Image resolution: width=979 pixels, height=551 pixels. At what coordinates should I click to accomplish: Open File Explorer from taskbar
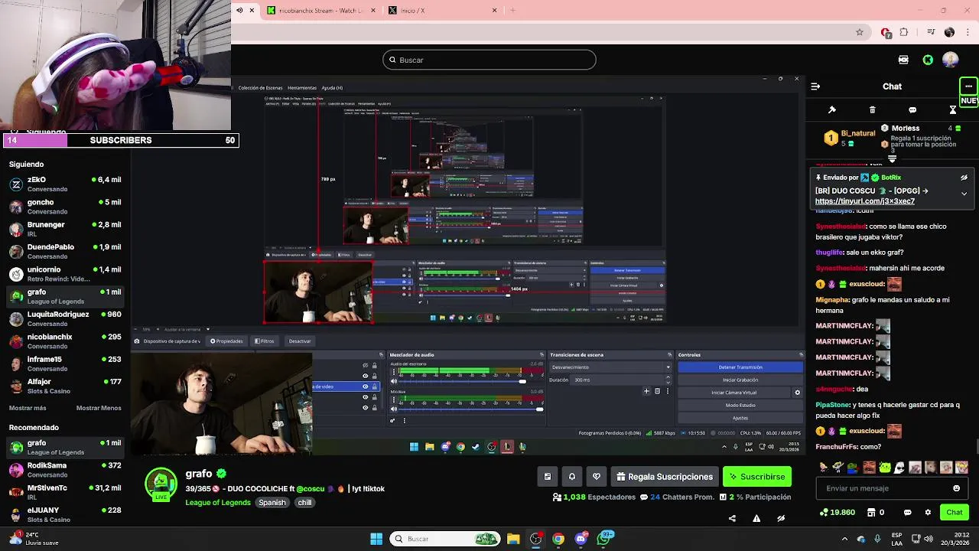(513, 539)
